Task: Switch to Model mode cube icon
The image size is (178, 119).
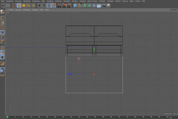Action: (x=2, y=18)
